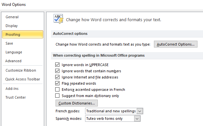Open the French modes dropdown arrow
The image size is (203, 126).
pyautogui.click(x=140, y=111)
